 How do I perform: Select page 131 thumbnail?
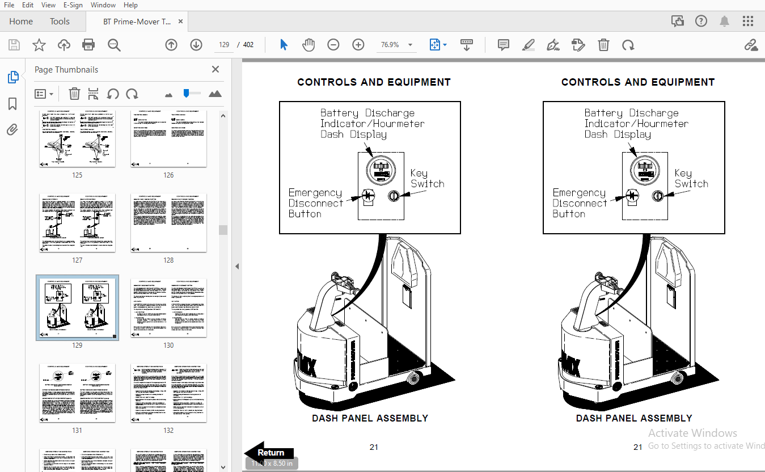tap(77, 393)
